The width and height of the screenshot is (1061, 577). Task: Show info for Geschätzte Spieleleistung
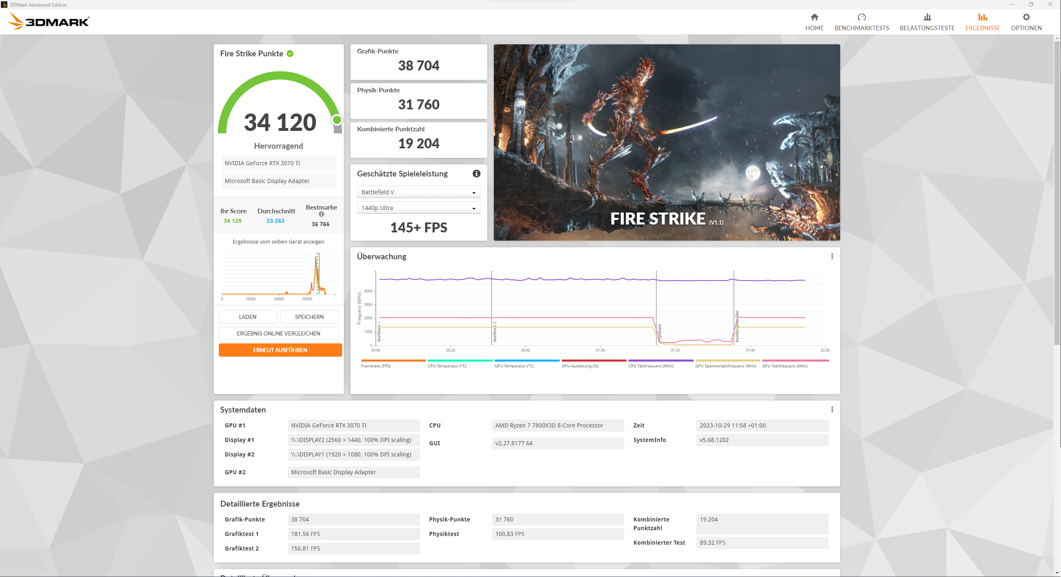pyautogui.click(x=476, y=174)
